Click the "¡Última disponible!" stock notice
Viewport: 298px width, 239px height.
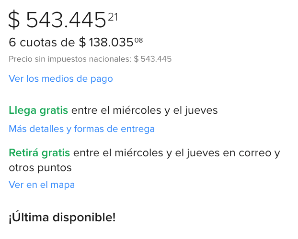pos(62,217)
